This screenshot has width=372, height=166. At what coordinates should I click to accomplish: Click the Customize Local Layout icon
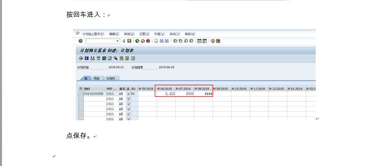click(218, 41)
